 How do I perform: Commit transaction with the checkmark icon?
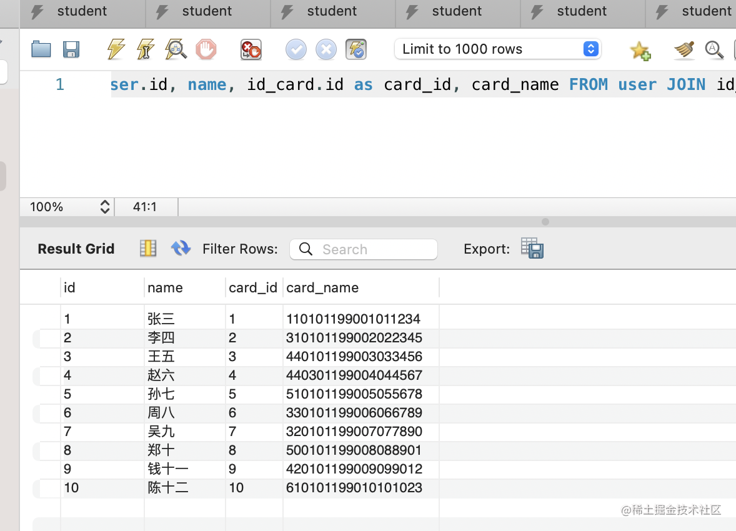click(296, 49)
